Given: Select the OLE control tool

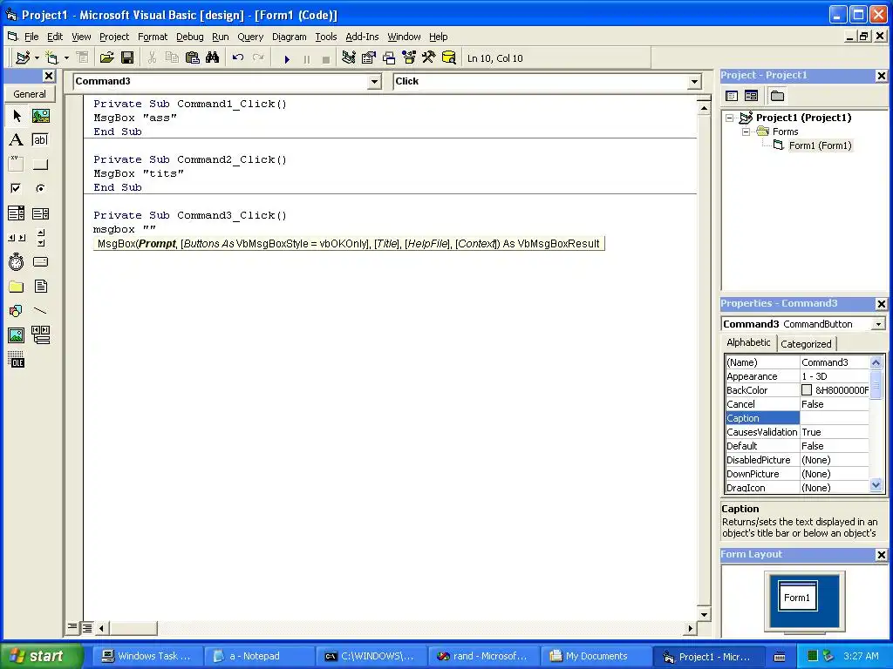Looking at the screenshot, I should (x=17, y=360).
